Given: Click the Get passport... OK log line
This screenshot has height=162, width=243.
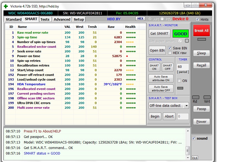Looking at the screenshot, I should point(38,137).
